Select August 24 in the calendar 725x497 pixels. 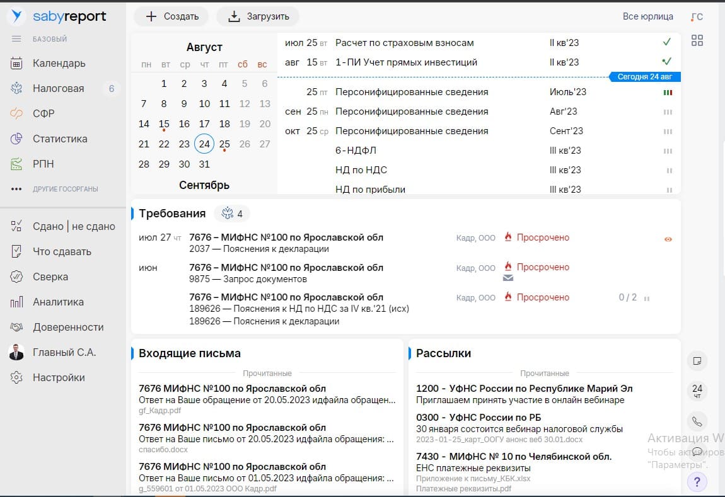point(204,144)
